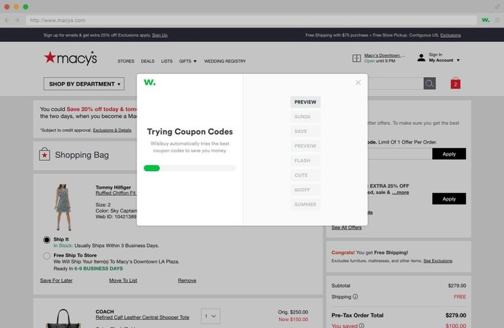Viewport: 504px width, 328px height.
Task: Click the browser address bar
Action: coord(251,20)
